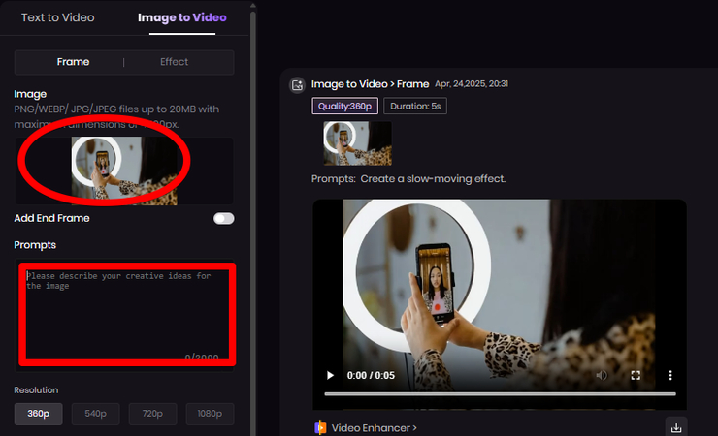
Task: Click the Image to Video > Frame heading
Action: [370, 84]
